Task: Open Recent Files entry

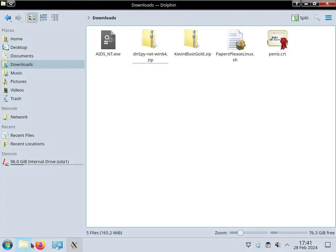Action: [x=42, y=136]
